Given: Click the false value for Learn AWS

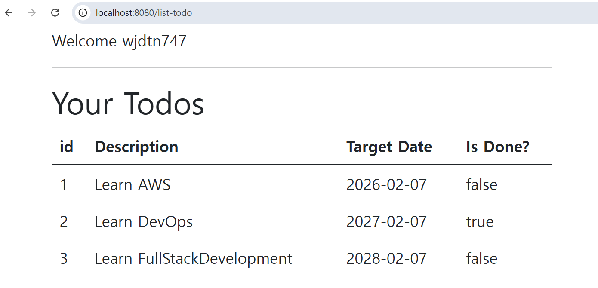Looking at the screenshot, I should [481, 184].
